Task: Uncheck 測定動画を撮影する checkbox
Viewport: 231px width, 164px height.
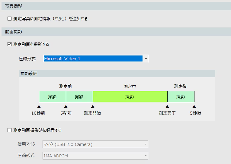Action: coord(9,44)
